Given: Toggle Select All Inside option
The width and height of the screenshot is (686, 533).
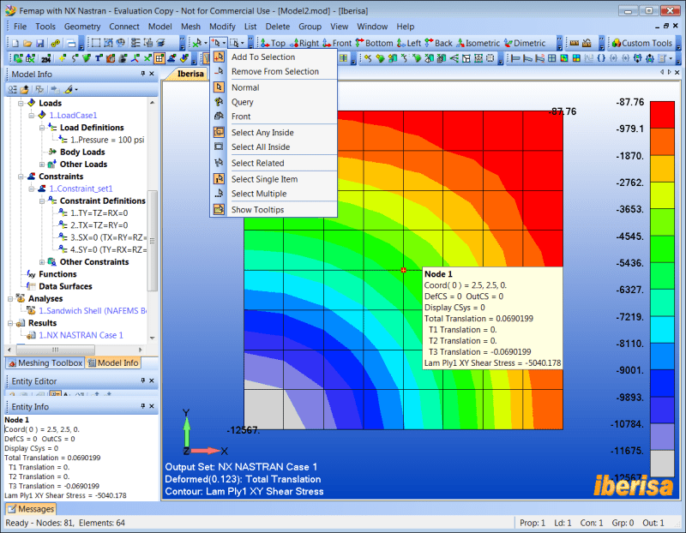Looking at the screenshot, I should pyautogui.click(x=274, y=147).
